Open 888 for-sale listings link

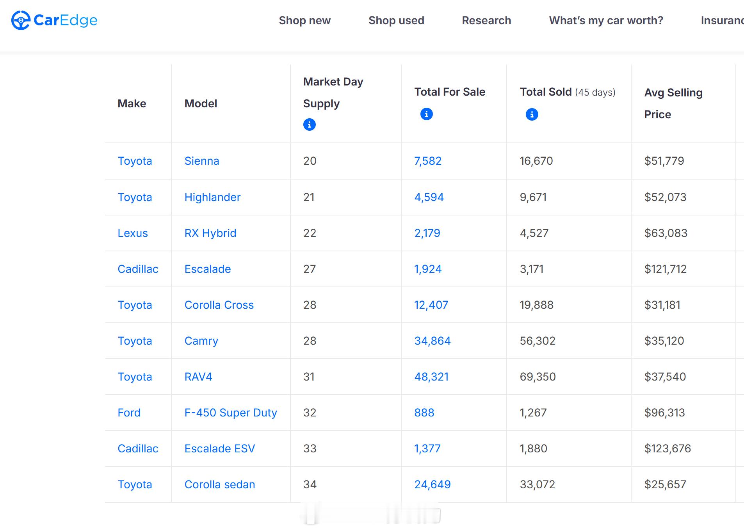(424, 413)
